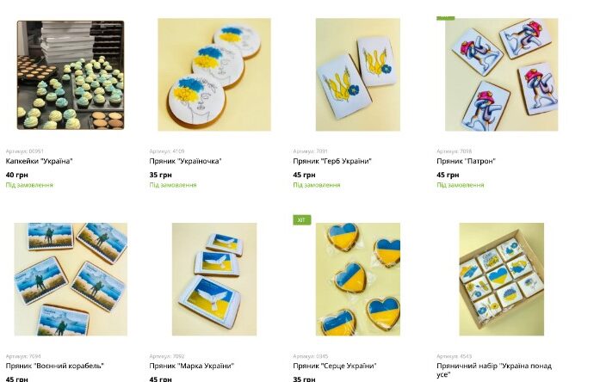Visit the Пряник "Серце України" title link
The height and width of the screenshot is (382, 594).
click(335, 367)
